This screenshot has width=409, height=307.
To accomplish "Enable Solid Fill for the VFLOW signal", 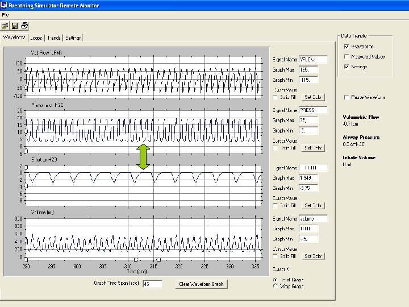I will 276,98.
